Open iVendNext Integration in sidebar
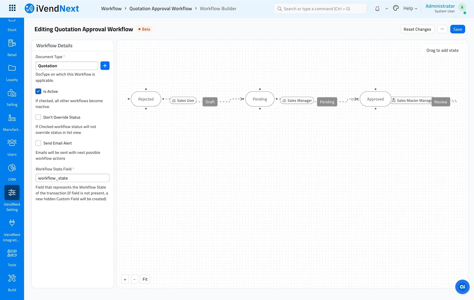The width and height of the screenshot is (474, 300). (x=12, y=230)
